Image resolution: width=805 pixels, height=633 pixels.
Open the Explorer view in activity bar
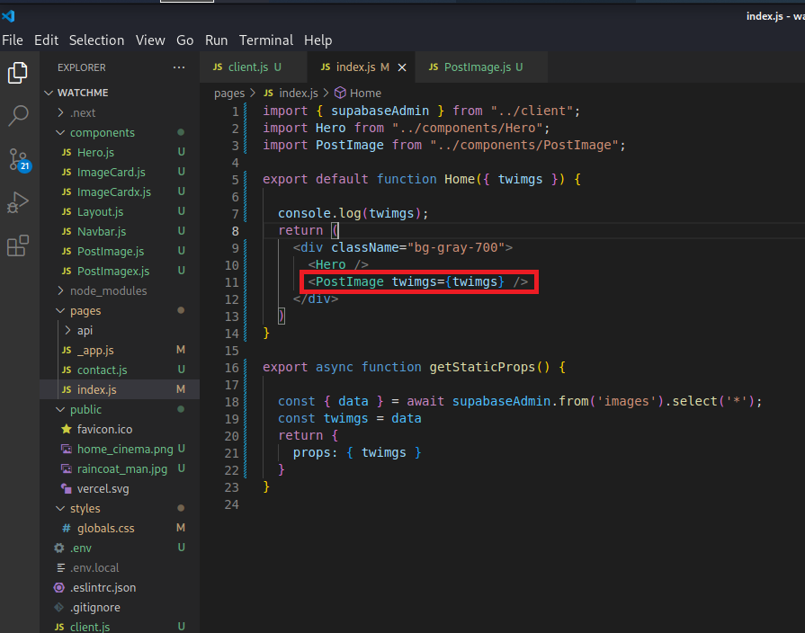pyautogui.click(x=18, y=73)
